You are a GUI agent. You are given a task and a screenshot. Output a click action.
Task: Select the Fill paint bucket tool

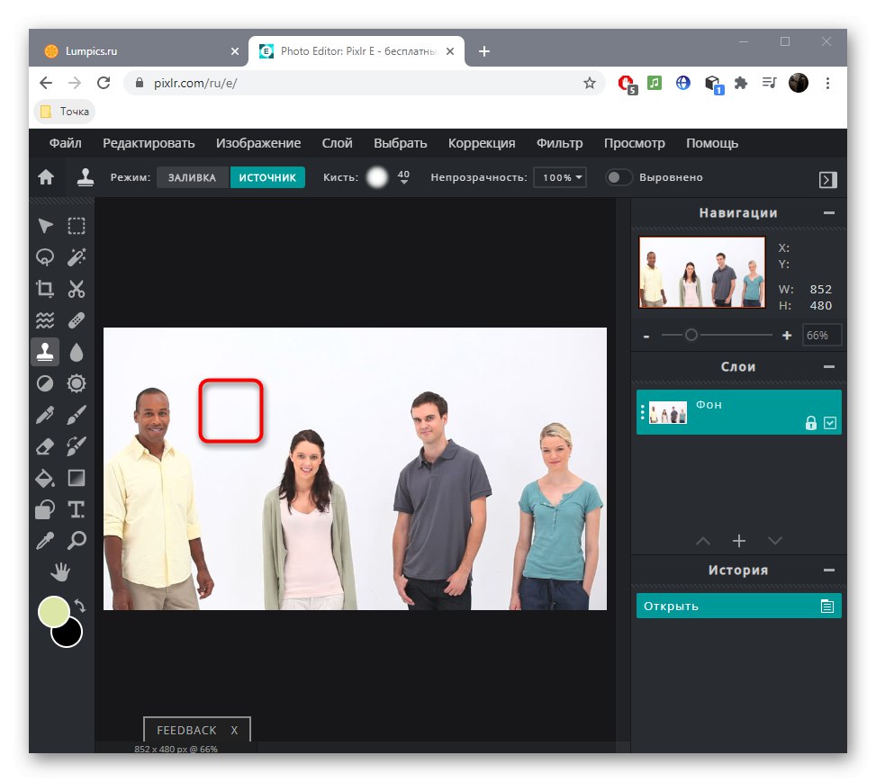coord(45,478)
